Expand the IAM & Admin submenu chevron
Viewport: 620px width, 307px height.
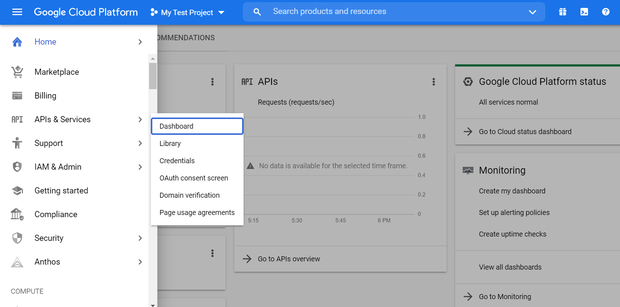[140, 167]
